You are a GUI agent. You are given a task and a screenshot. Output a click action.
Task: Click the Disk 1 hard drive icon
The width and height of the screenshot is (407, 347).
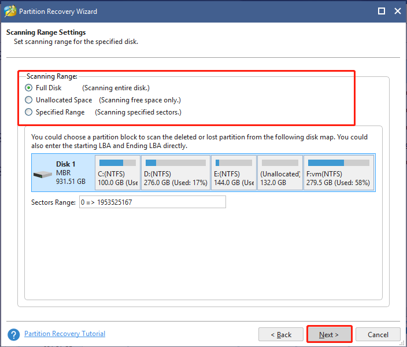pyautogui.click(x=43, y=174)
